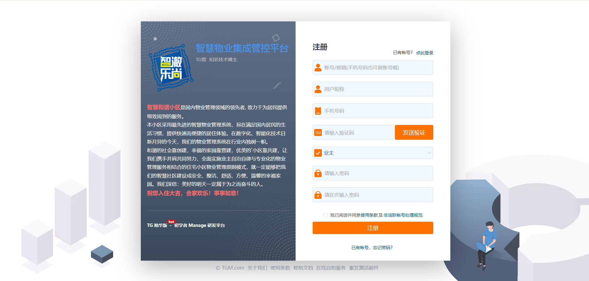The width and height of the screenshot is (589, 281).
Task: Click the phone number (手机号码) field
Action: click(x=373, y=111)
